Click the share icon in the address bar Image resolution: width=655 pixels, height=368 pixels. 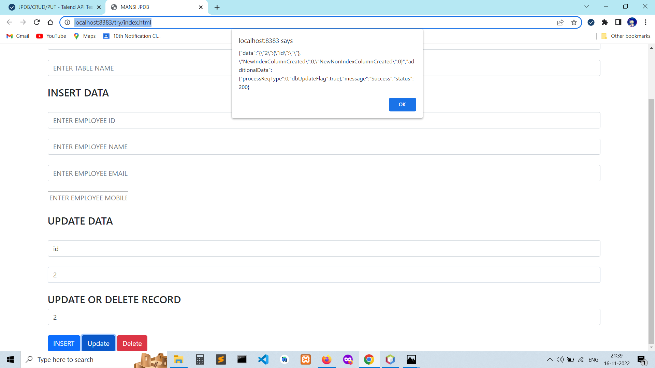point(561,22)
